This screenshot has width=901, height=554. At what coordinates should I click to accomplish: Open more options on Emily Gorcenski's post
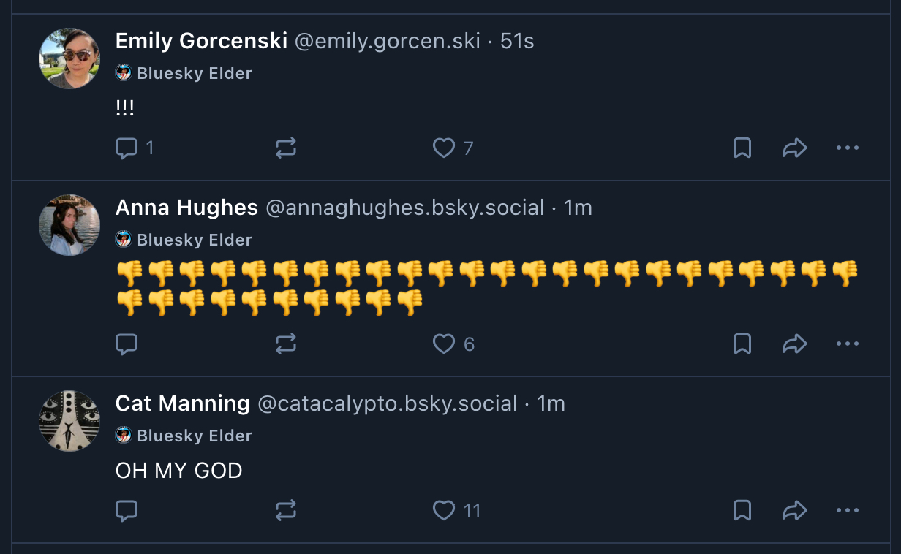click(847, 148)
